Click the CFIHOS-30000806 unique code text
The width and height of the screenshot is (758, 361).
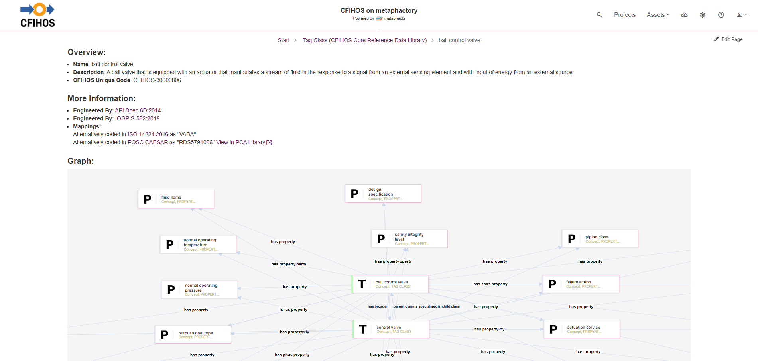(157, 80)
